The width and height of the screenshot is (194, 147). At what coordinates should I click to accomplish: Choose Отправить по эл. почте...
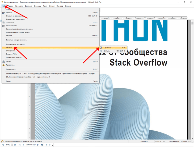pyautogui.click(x=50, y=44)
